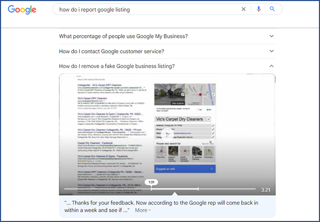Start voice search with the microphone icon
320x222 pixels.
[x=258, y=9]
